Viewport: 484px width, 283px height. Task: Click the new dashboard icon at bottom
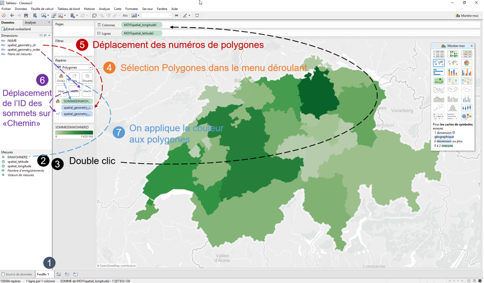click(x=67, y=274)
